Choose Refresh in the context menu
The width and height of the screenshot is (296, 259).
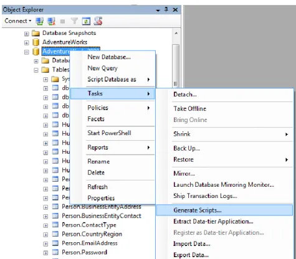(113, 187)
